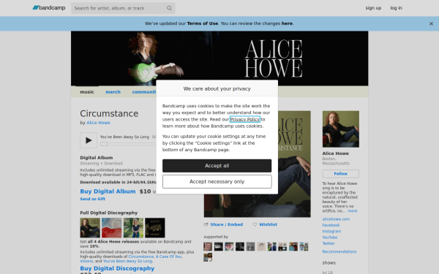Viewport: 439px width, 274px height.
Task: Open the Instagram link
Action: (x=331, y=232)
